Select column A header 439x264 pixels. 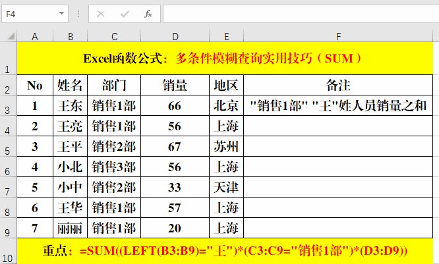point(35,36)
